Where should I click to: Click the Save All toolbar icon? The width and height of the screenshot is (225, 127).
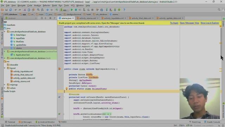[x=6, y=10]
